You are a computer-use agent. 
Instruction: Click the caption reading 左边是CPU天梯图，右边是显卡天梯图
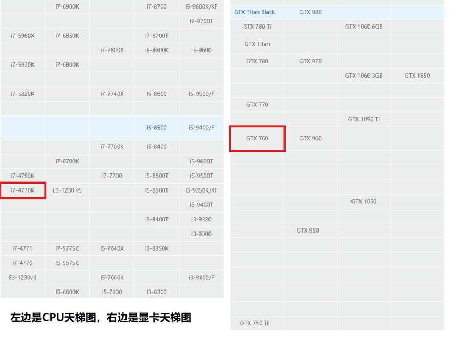101,318
